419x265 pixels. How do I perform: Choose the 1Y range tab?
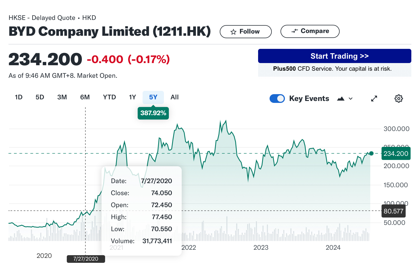point(132,97)
